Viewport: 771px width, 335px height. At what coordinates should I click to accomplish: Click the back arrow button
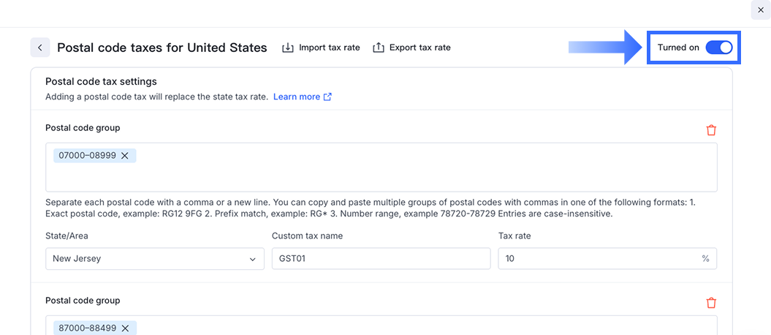click(40, 48)
